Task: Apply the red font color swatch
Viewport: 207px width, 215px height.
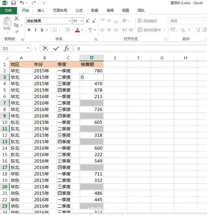Action: (x=77, y=30)
